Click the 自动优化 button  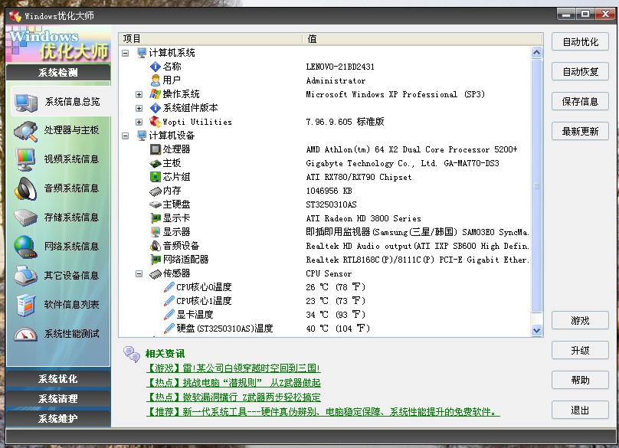pos(580,42)
